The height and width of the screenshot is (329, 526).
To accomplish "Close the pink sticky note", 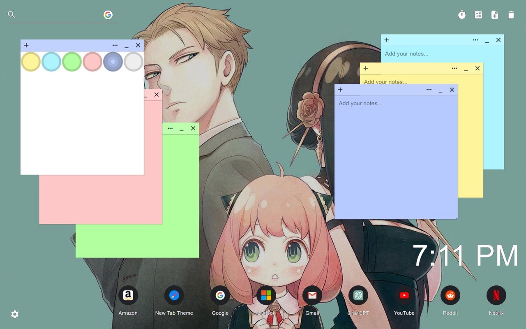I will tap(157, 95).
